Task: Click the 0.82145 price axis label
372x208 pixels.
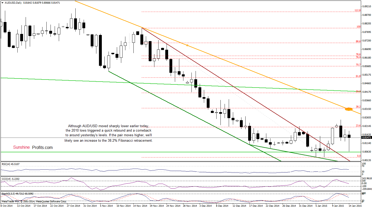Action: pos(367,126)
